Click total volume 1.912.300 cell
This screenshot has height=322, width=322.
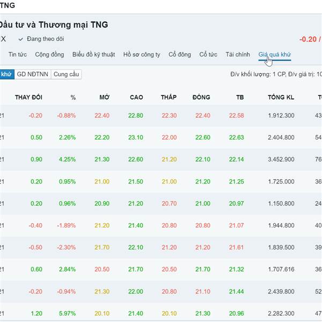tap(281, 115)
